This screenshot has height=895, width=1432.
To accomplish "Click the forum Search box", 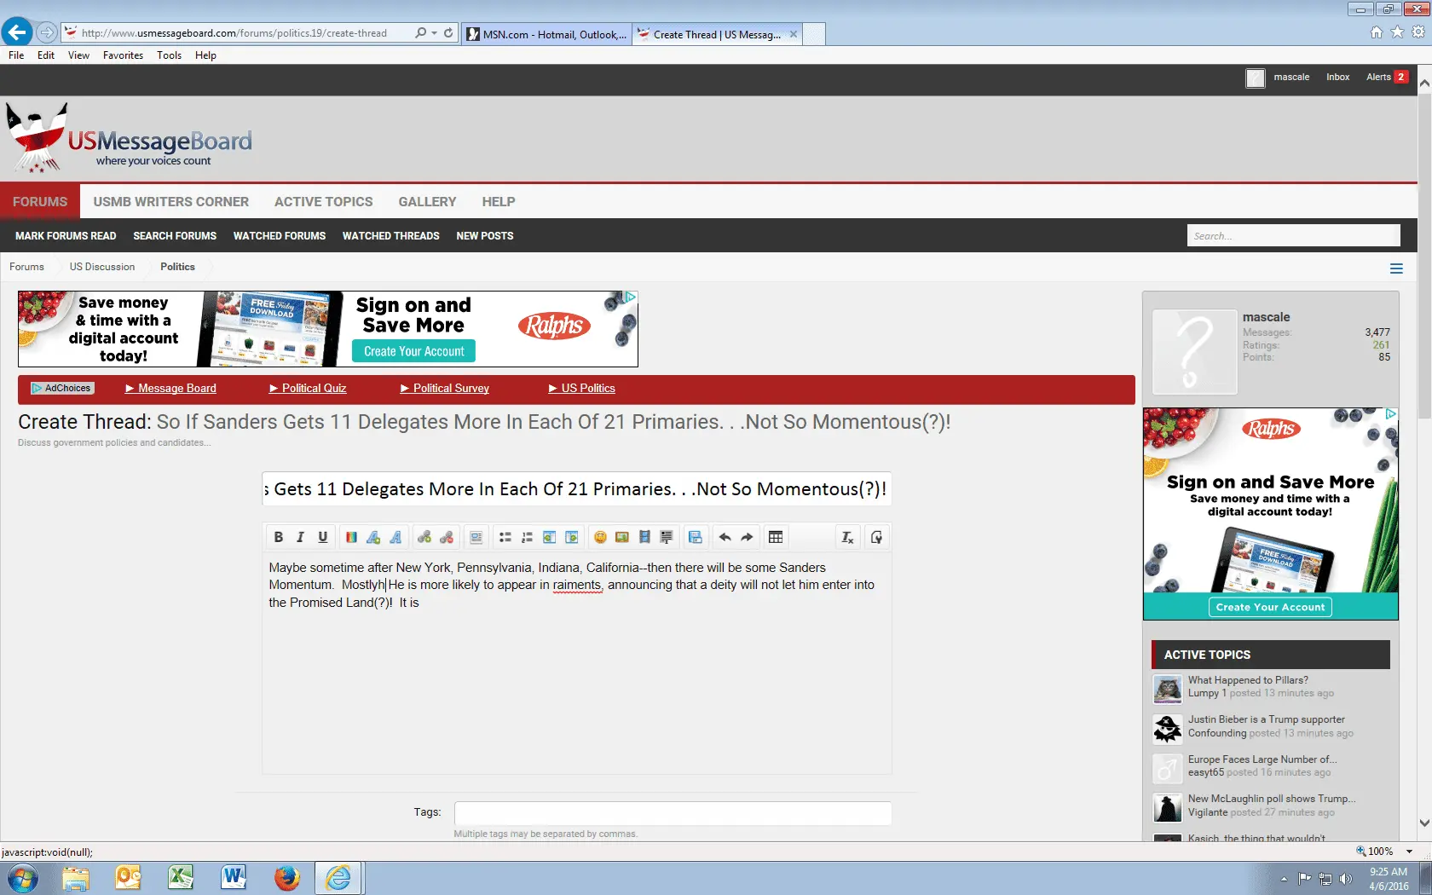I will click(x=1294, y=236).
